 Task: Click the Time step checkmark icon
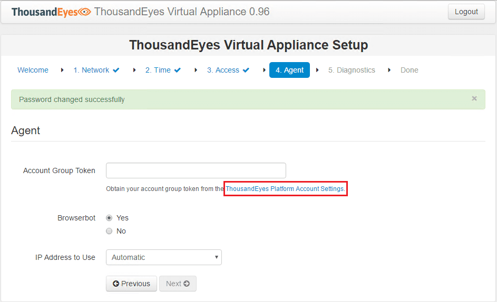pos(178,70)
